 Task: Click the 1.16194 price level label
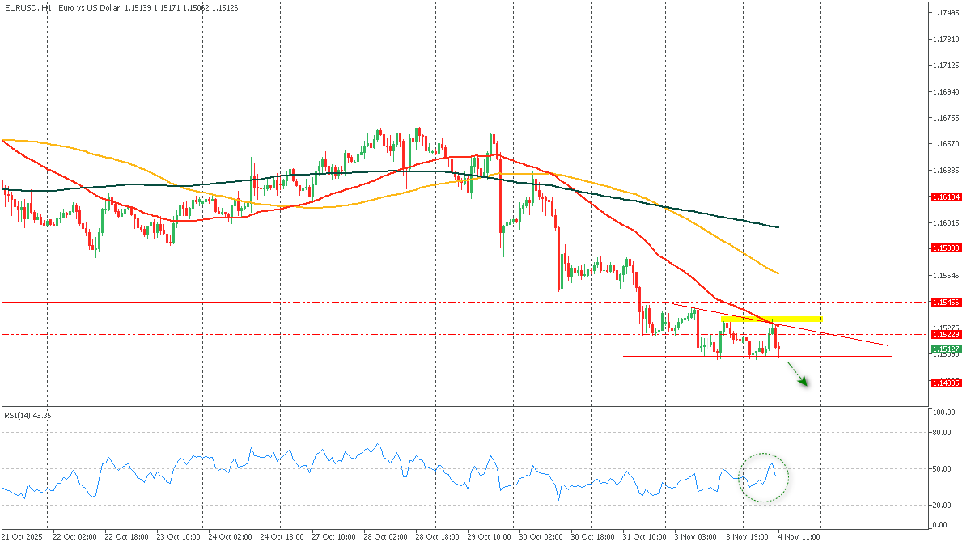click(x=945, y=197)
